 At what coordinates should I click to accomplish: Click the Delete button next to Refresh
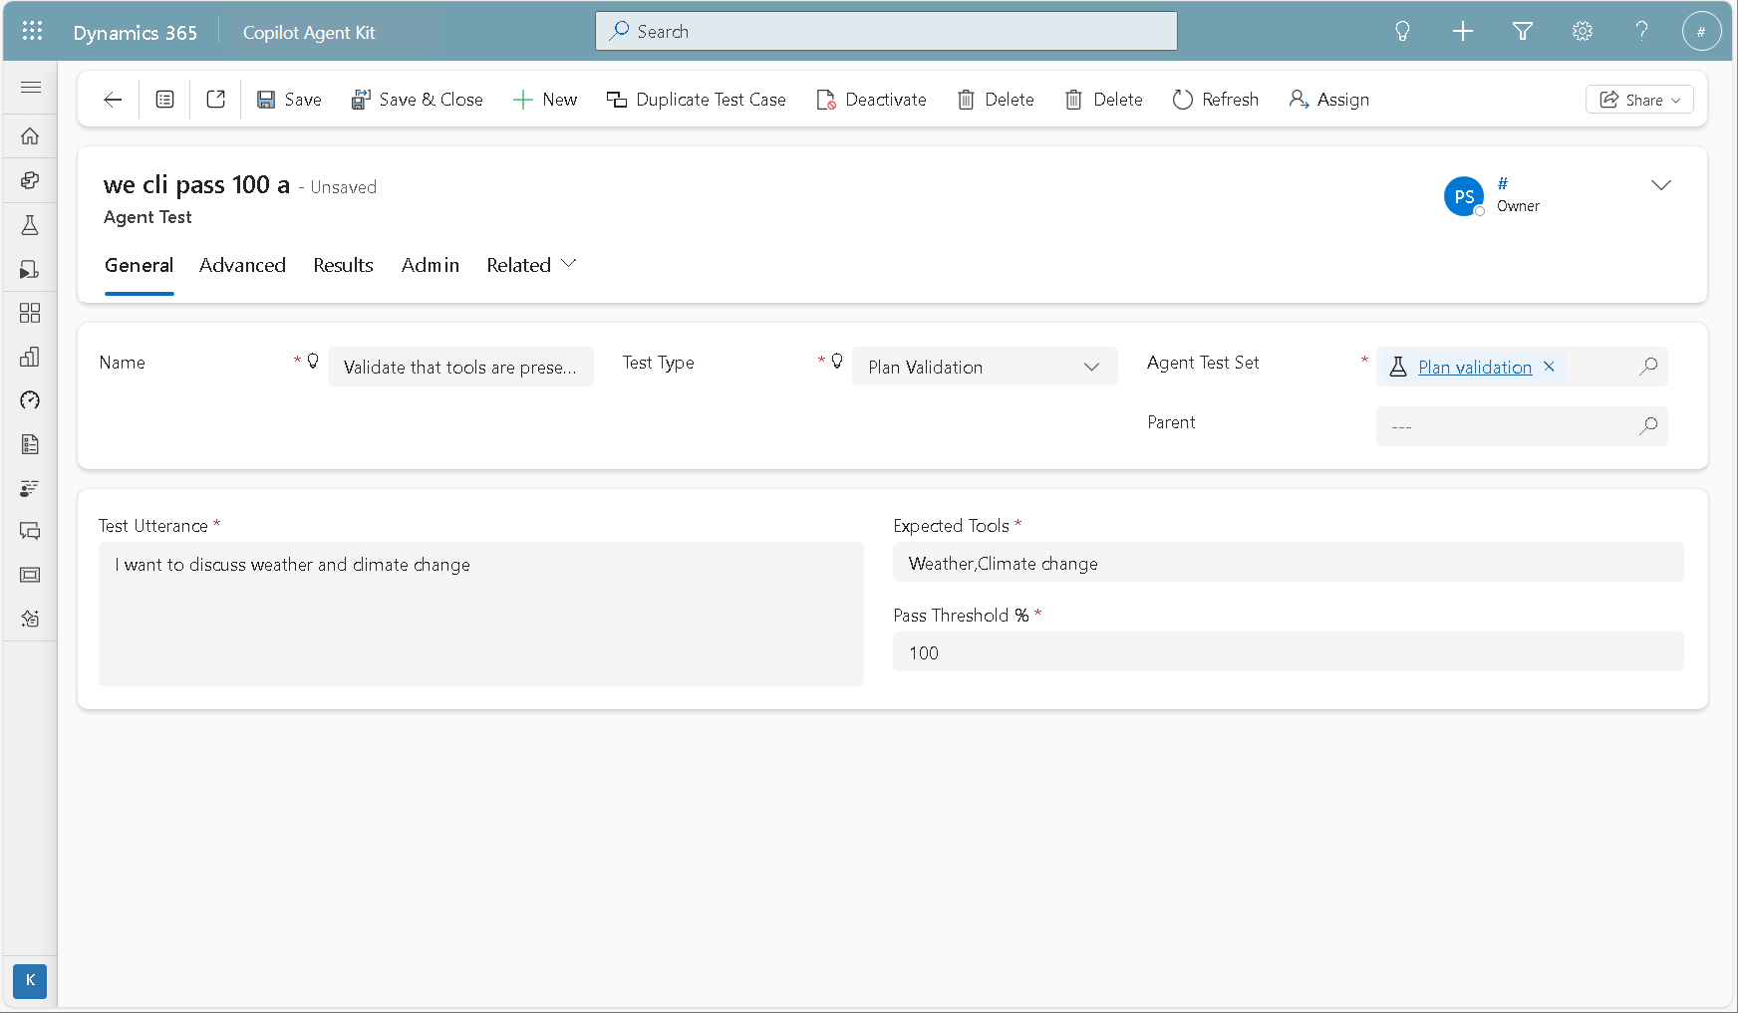click(1104, 100)
